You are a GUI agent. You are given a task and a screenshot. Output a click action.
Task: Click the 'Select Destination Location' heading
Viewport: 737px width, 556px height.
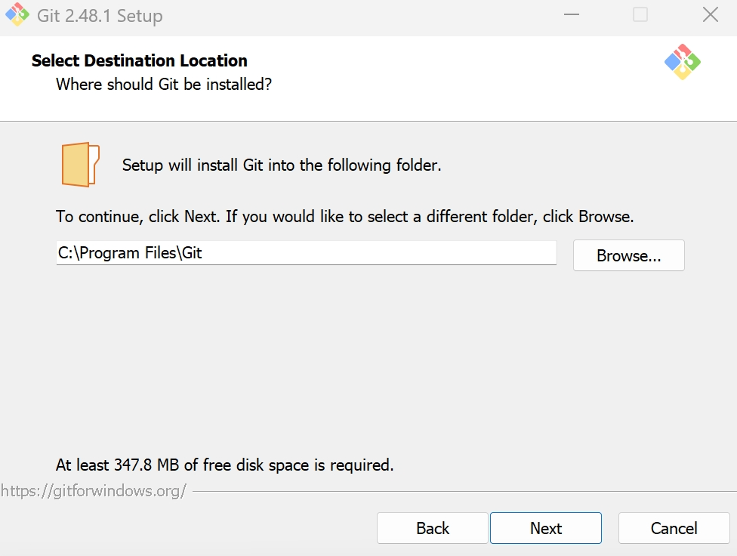pyautogui.click(x=140, y=61)
